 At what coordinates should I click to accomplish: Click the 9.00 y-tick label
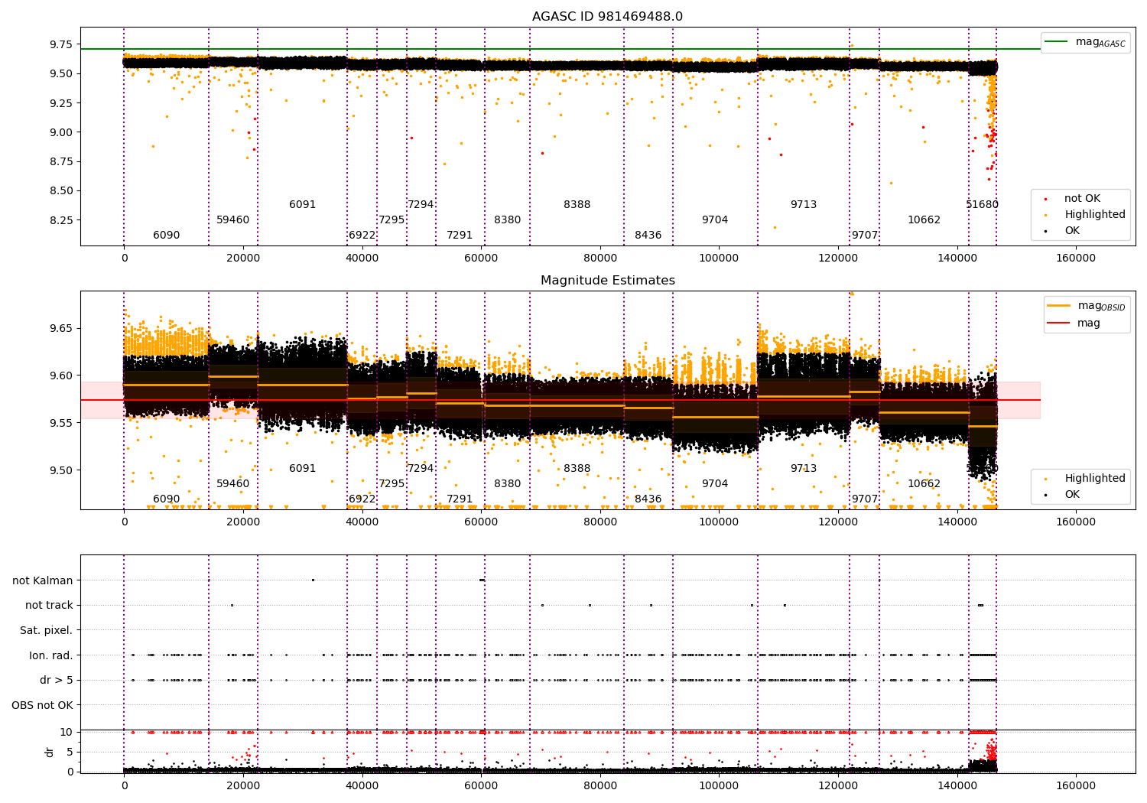click(60, 132)
